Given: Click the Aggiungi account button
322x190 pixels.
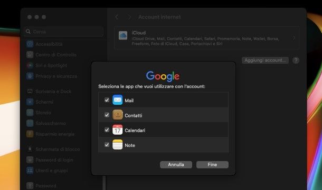Looking at the screenshot, I should pos(265,60).
